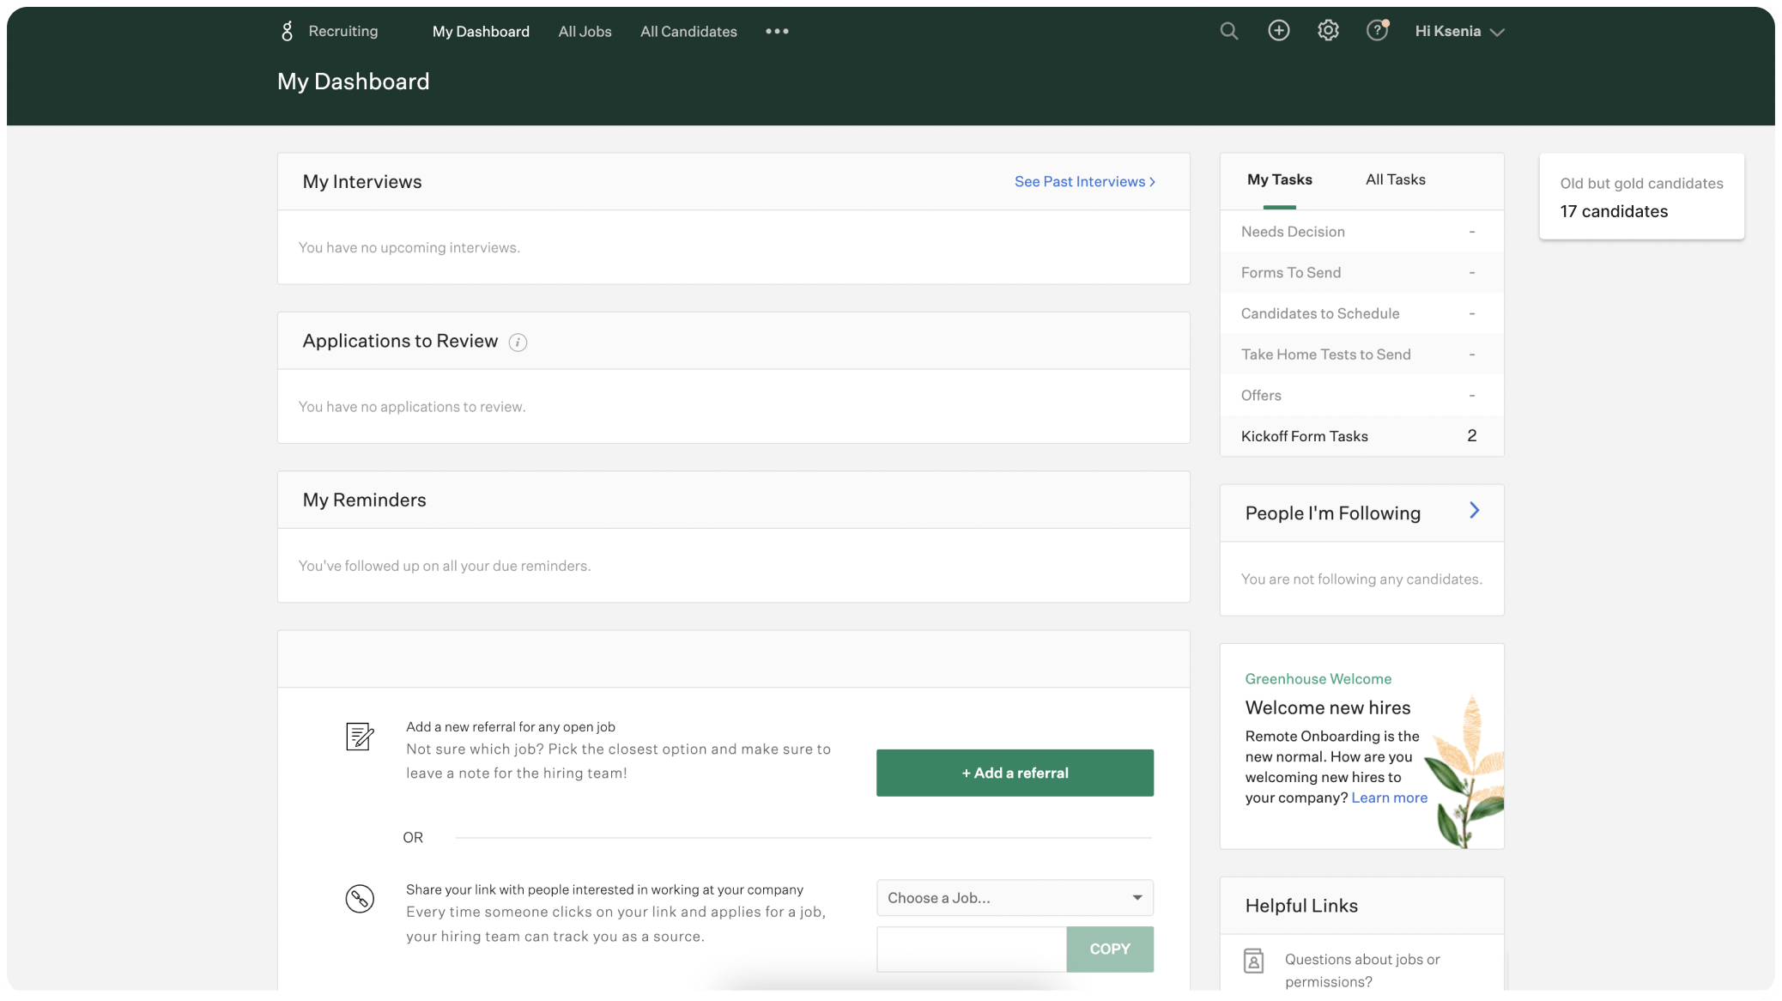Open the three-dots more navigation menu
Image resolution: width=1782 pixels, height=1001 pixels.
[x=777, y=31]
